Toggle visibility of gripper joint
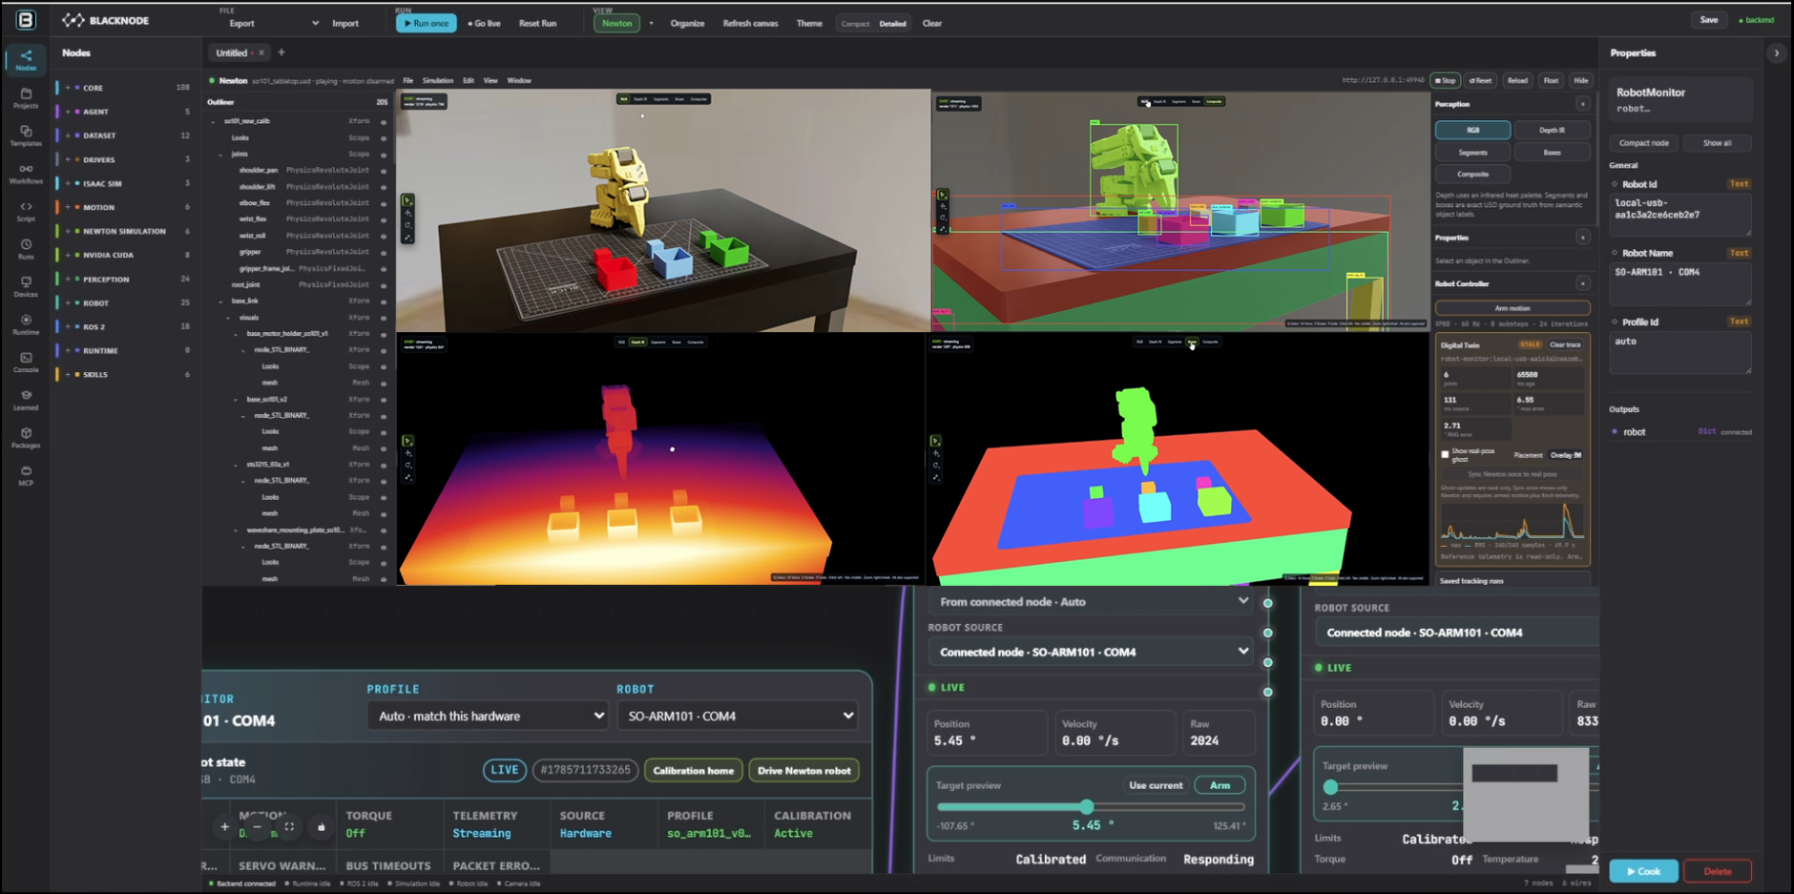 click(384, 252)
